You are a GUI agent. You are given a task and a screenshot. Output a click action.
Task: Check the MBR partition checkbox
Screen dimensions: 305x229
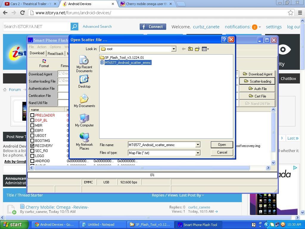(x=32, y=126)
